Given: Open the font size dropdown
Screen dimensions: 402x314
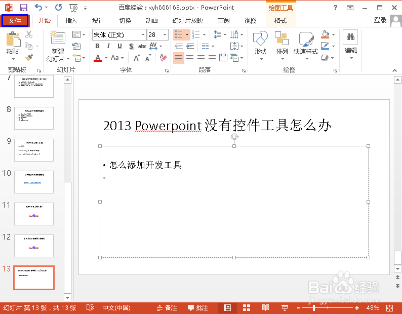Looking at the screenshot, I should (165, 34).
